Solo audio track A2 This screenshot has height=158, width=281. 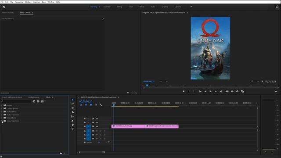pyautogui.click(x=101, y=135)
